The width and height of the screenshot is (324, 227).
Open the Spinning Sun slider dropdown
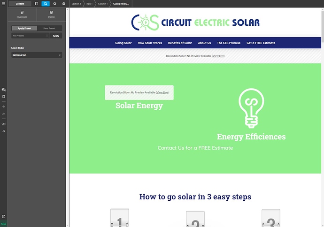37,55
